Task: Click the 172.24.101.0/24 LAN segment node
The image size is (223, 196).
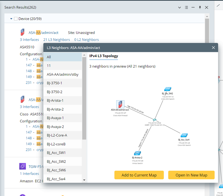Action: click(154, 120)
